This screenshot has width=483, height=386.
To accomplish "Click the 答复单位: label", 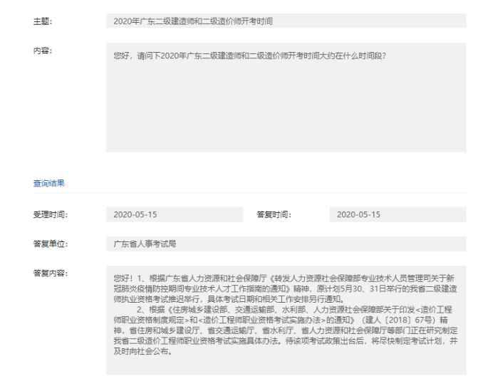I will click(x=51, y=244).
